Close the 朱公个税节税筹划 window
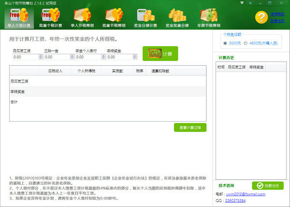Viewport: 290px width, 207px height. click(281, 3)
